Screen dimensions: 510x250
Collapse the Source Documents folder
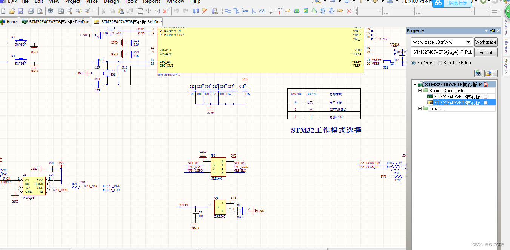[420, 90]
